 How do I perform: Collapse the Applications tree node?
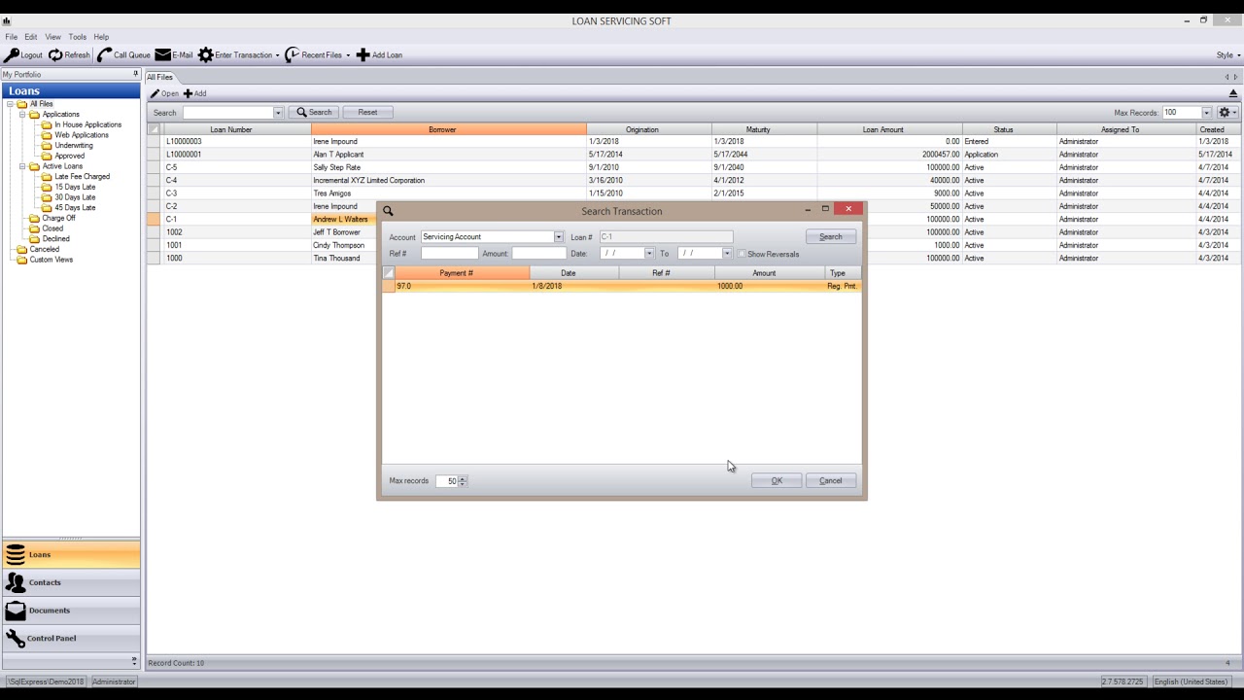(x=23, y=115)
